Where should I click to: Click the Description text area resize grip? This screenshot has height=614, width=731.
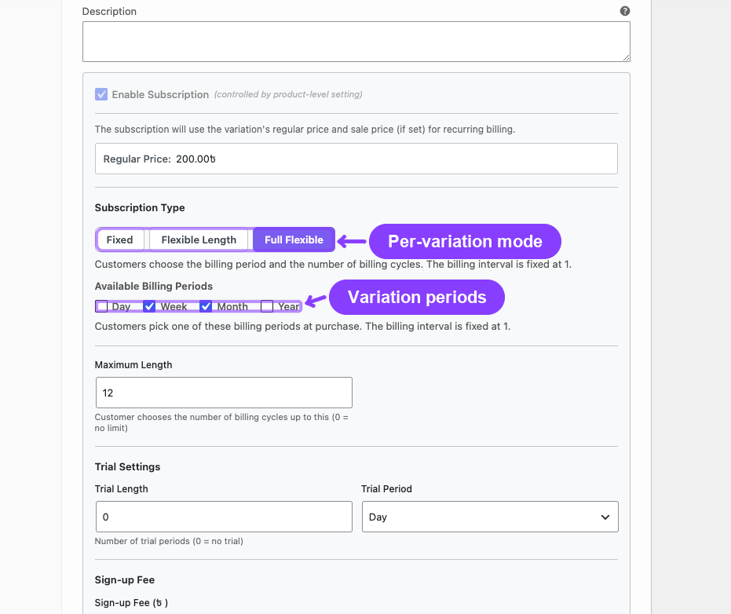626,57
